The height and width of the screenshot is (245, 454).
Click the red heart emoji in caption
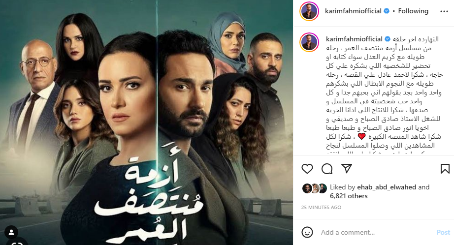[361, 136]
